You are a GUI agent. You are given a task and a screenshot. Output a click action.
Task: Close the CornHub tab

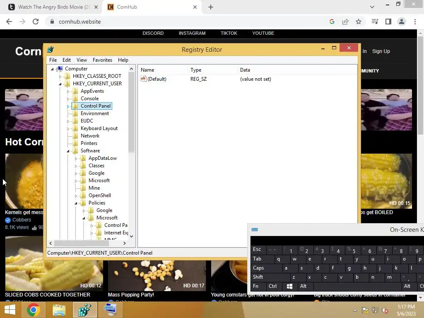click(195, 7)
